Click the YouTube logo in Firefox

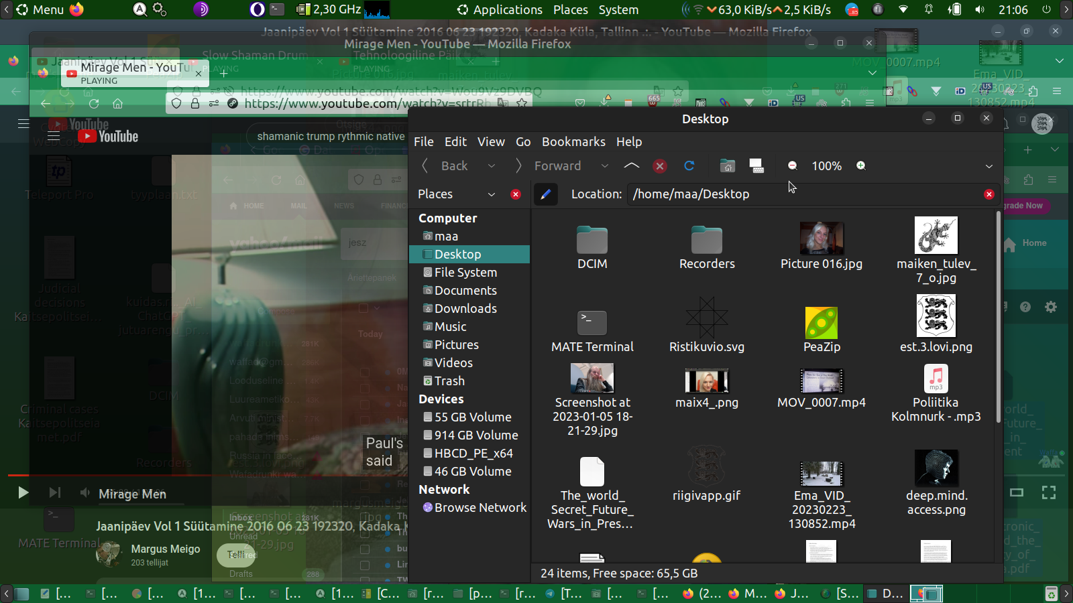(108, 136)
